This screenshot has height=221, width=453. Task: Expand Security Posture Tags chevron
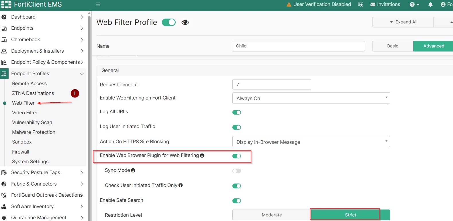pos(82,172)
